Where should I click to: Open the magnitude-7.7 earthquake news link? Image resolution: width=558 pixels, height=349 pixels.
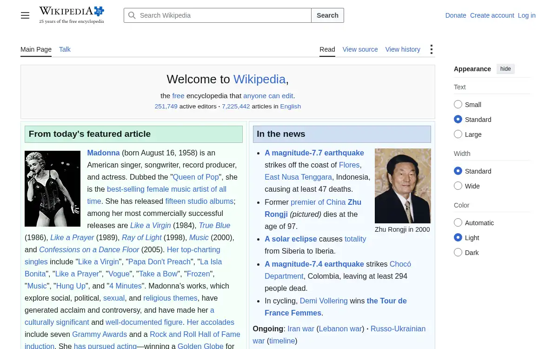click(x=314, y=153)
